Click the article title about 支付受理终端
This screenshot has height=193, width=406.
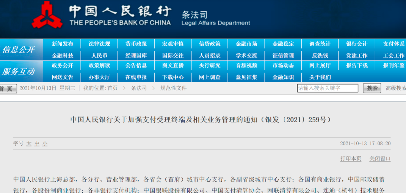pos(201,120)
